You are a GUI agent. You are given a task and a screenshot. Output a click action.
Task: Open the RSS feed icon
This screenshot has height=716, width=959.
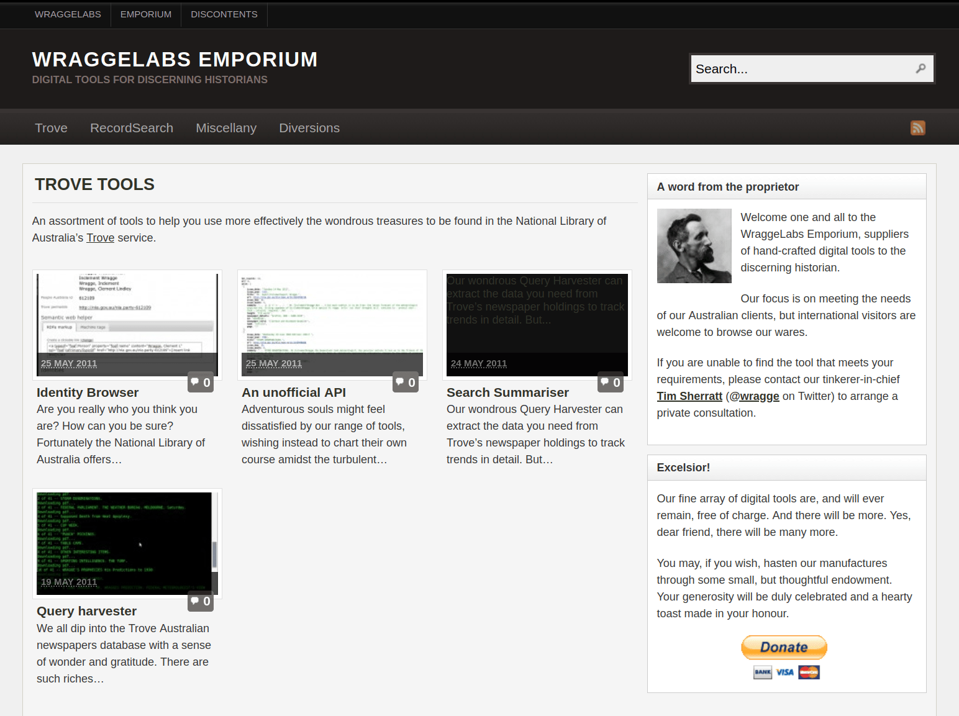click(x=918, y=127)
